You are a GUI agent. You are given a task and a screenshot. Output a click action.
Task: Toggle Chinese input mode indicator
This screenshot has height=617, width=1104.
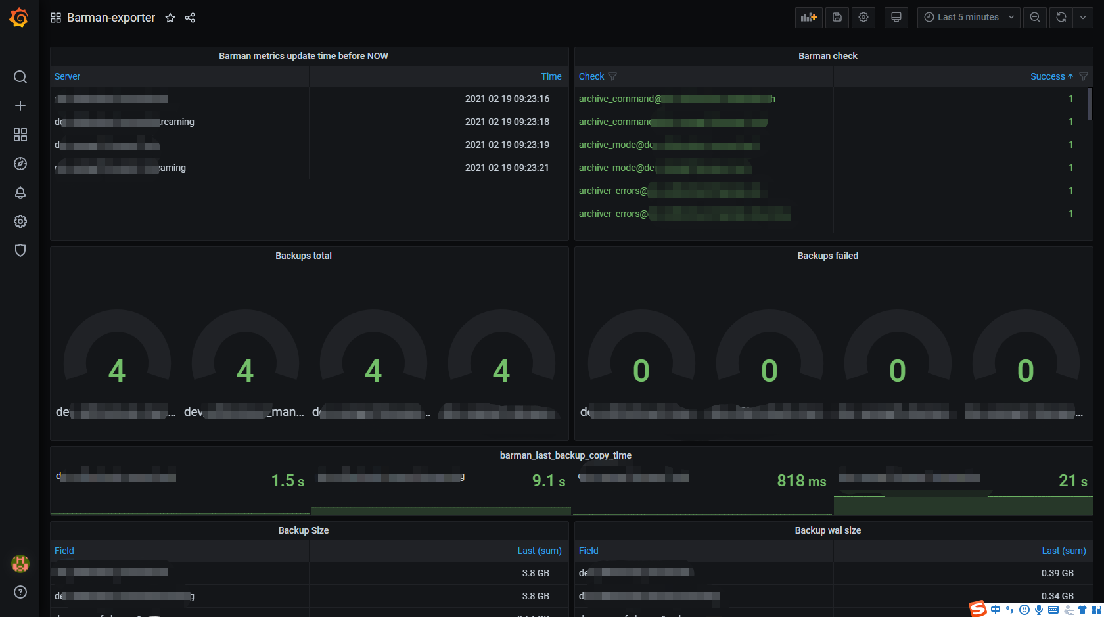(996, 610)
